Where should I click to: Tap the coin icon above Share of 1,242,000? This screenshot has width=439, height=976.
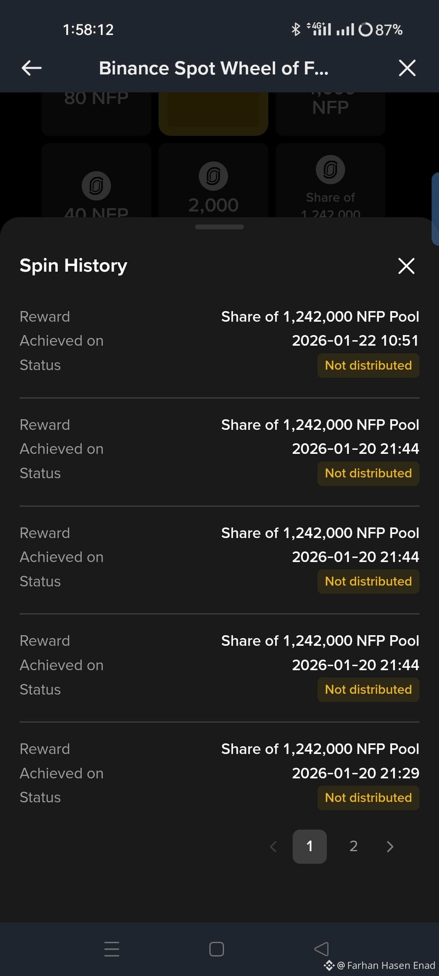point(330,170)
